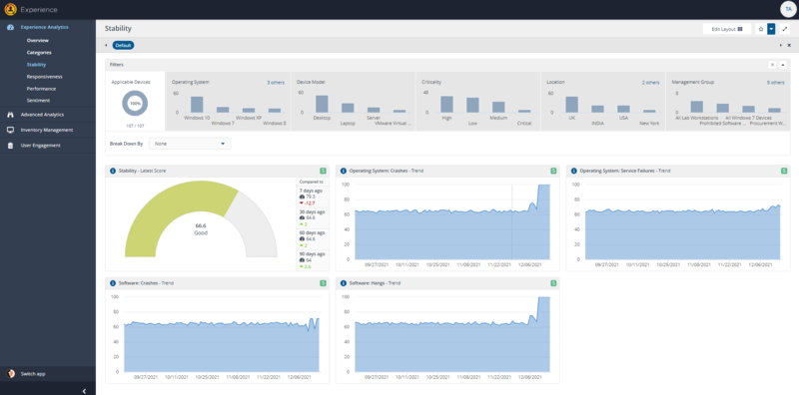Screen dimensions: 799x395
Task: Expand '3 others' in Operating System filter
Action: 276,83
